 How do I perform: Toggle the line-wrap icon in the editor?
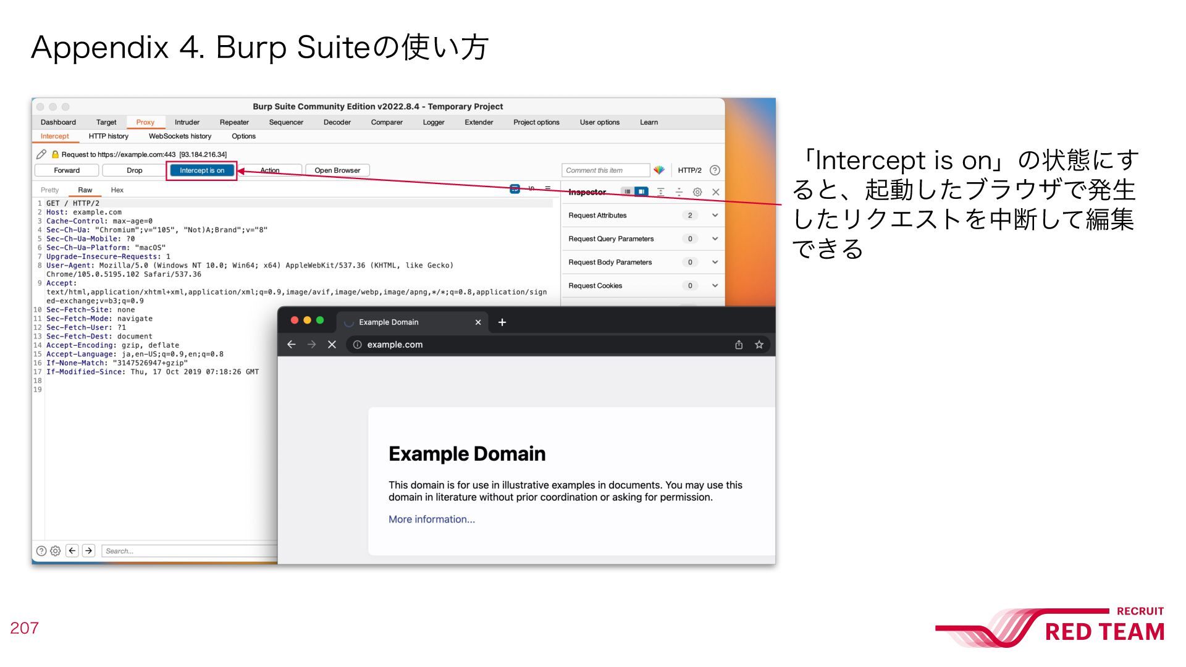click(515, 189)
